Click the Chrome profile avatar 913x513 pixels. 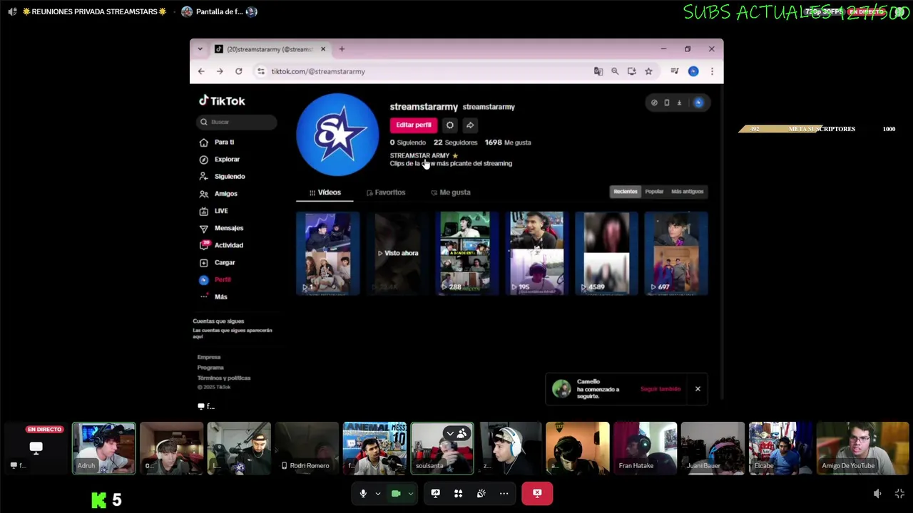click(693, 71)
